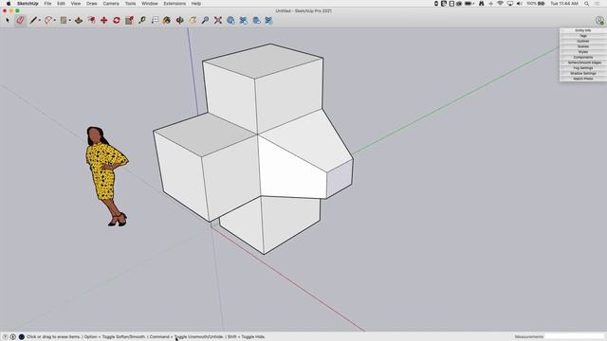Open the Wi-Fi status menu
Viewport: 607px width, 341px height.
tap(500, 4)
